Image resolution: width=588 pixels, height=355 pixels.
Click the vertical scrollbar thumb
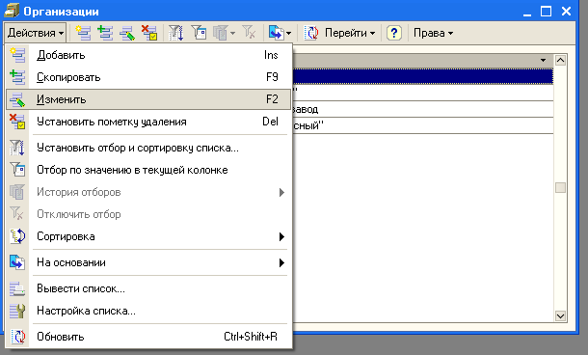coord(560,188)
